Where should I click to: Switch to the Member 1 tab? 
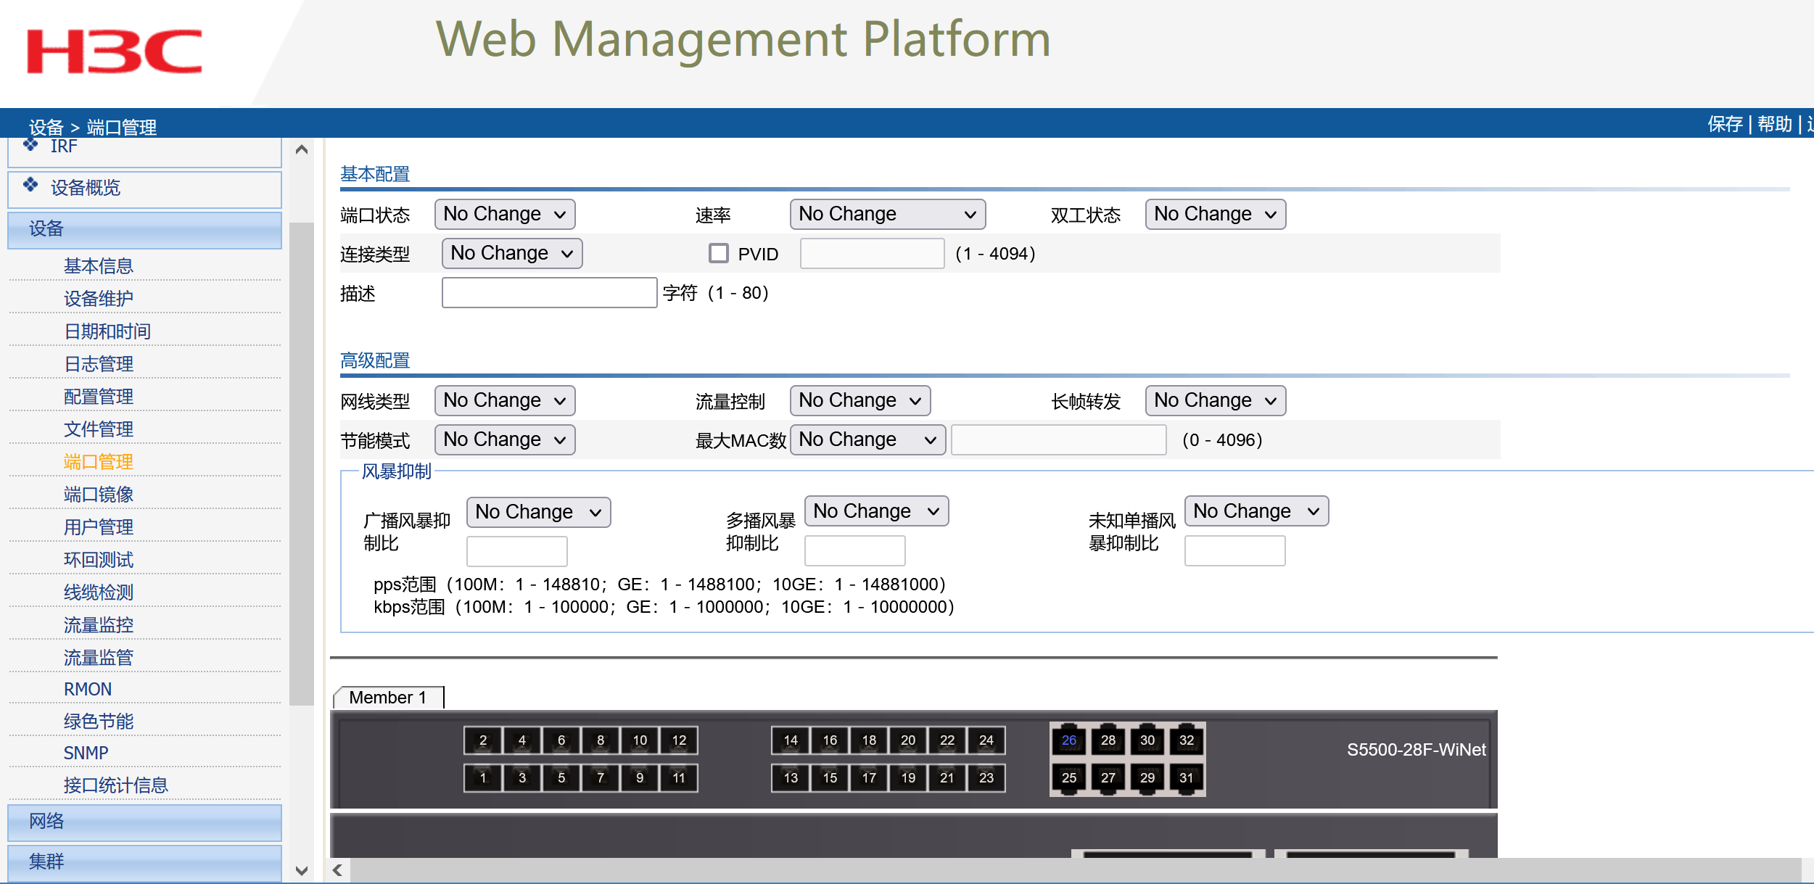tap(387, 698)
